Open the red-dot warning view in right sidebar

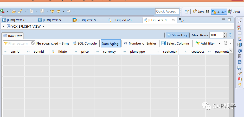(240, 28)
